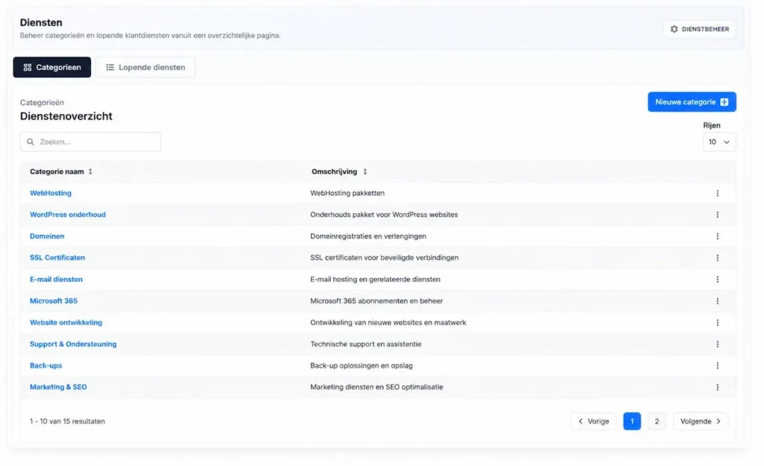Viewport: 764px width, 466px height.
Task: Open the three-dot menu for Back-ups row
Action: pyautogui.click(x=717, y=365)
